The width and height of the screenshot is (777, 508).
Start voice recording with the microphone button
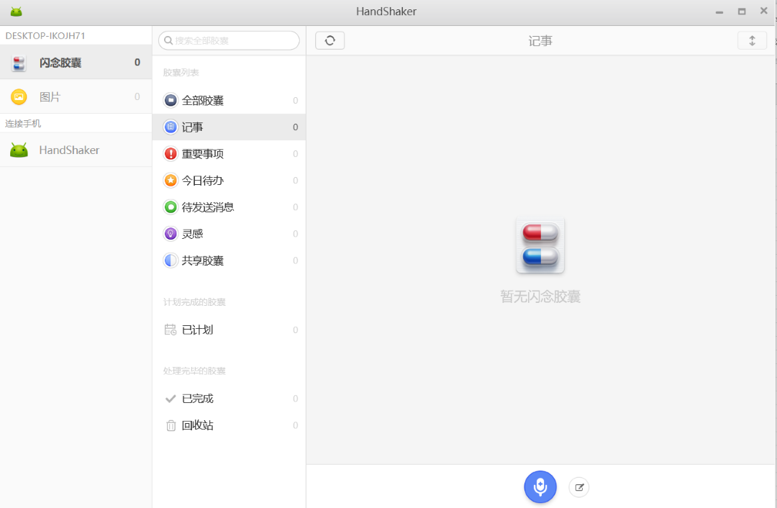click(540, 487)
